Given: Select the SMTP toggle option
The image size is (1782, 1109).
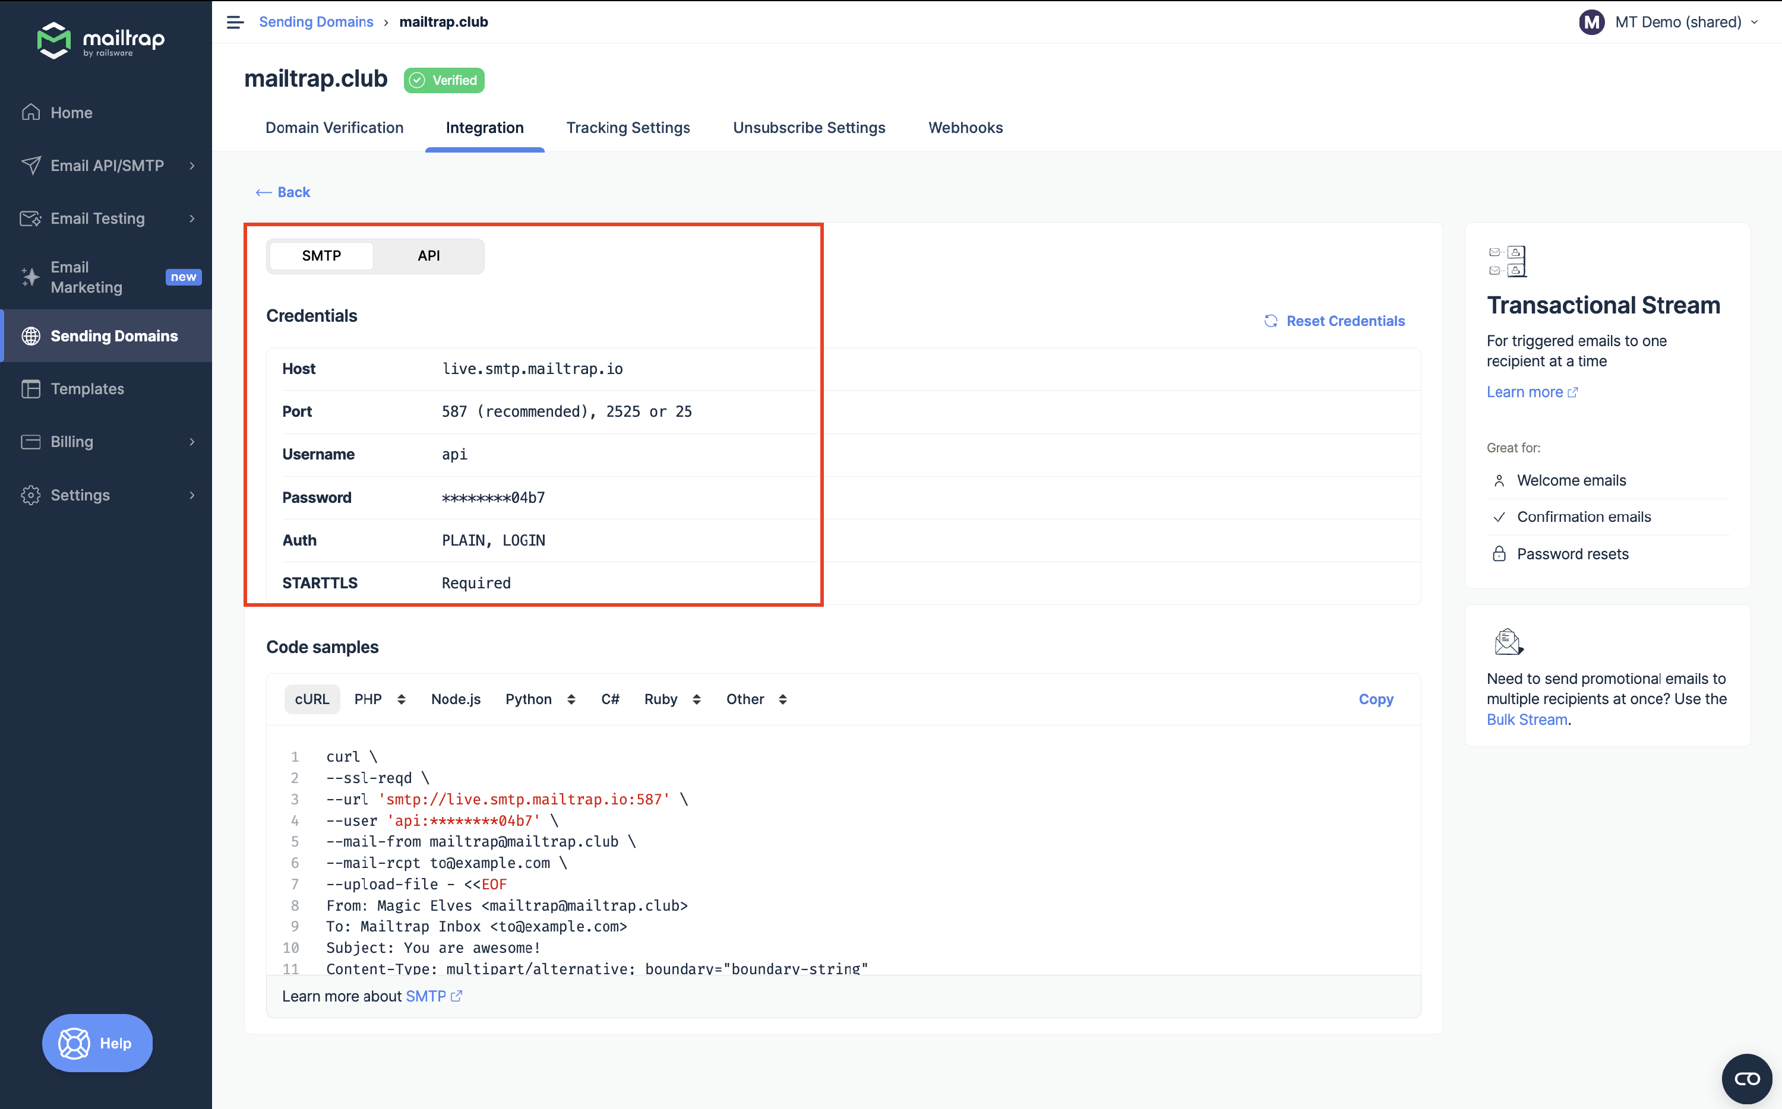Looking at the screenshot, I should coord(321,256).
